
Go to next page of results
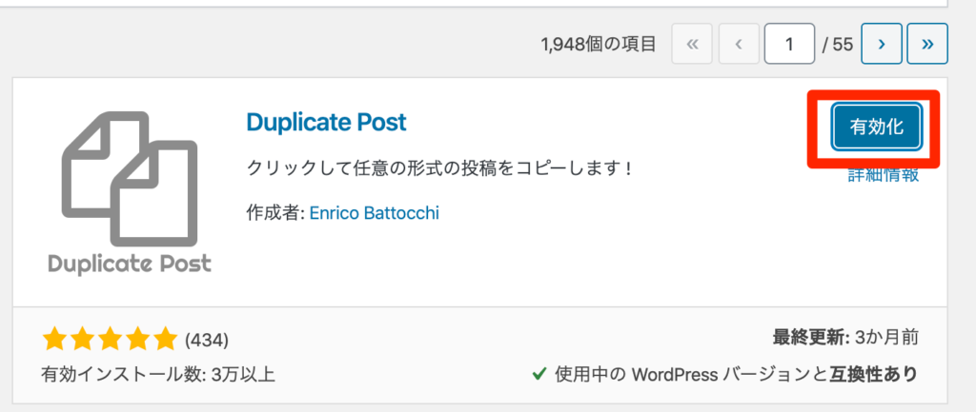coord(882,44)
